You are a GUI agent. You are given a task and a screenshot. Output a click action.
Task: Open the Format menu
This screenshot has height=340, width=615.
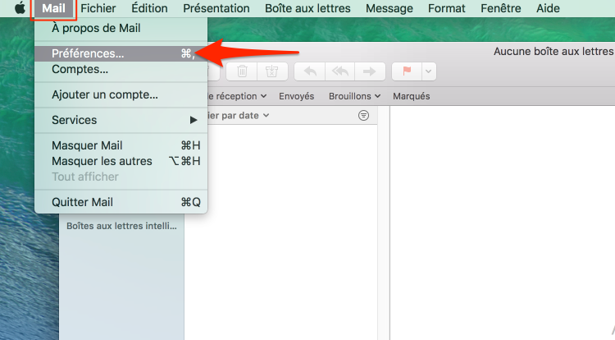[446, 8]
